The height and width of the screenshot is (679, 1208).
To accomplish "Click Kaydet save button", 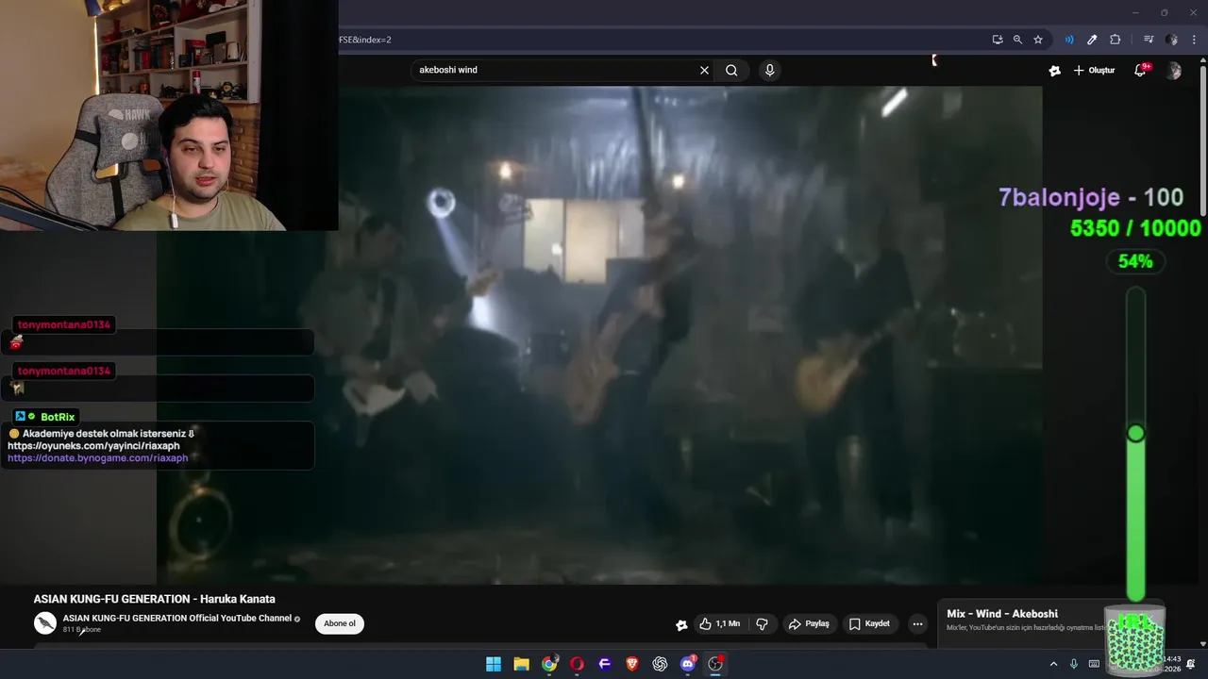I will pos(869,624).
